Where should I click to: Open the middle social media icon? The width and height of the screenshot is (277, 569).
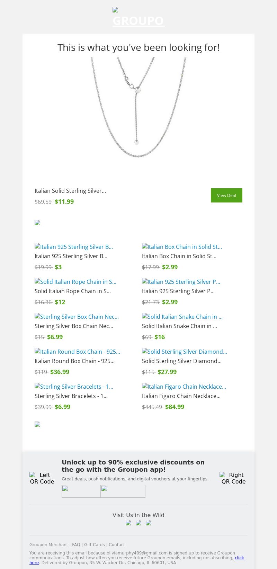138,523
